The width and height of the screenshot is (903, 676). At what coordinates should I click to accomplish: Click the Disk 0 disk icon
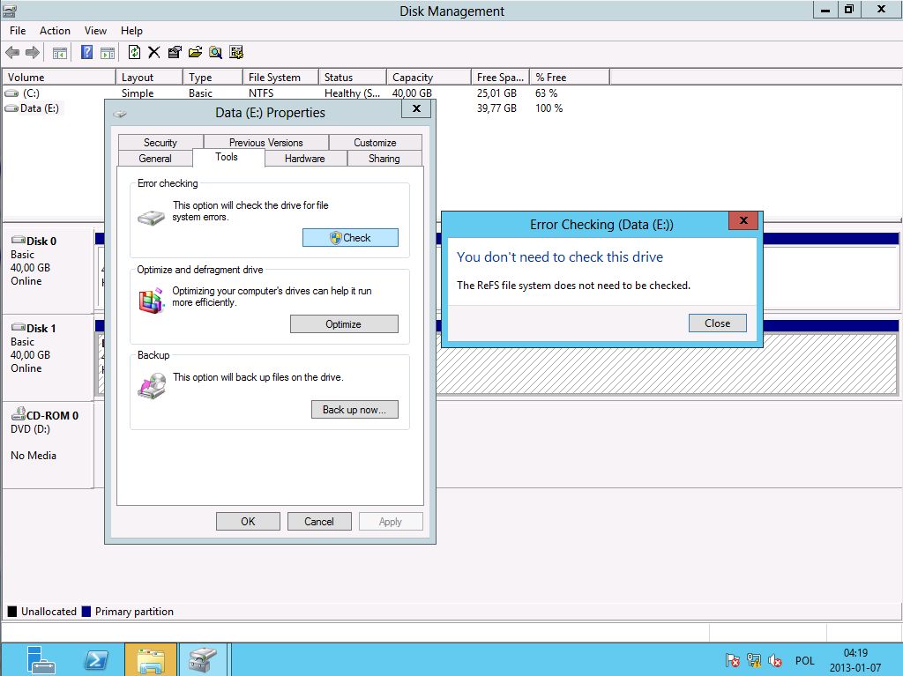click(19, 240)
